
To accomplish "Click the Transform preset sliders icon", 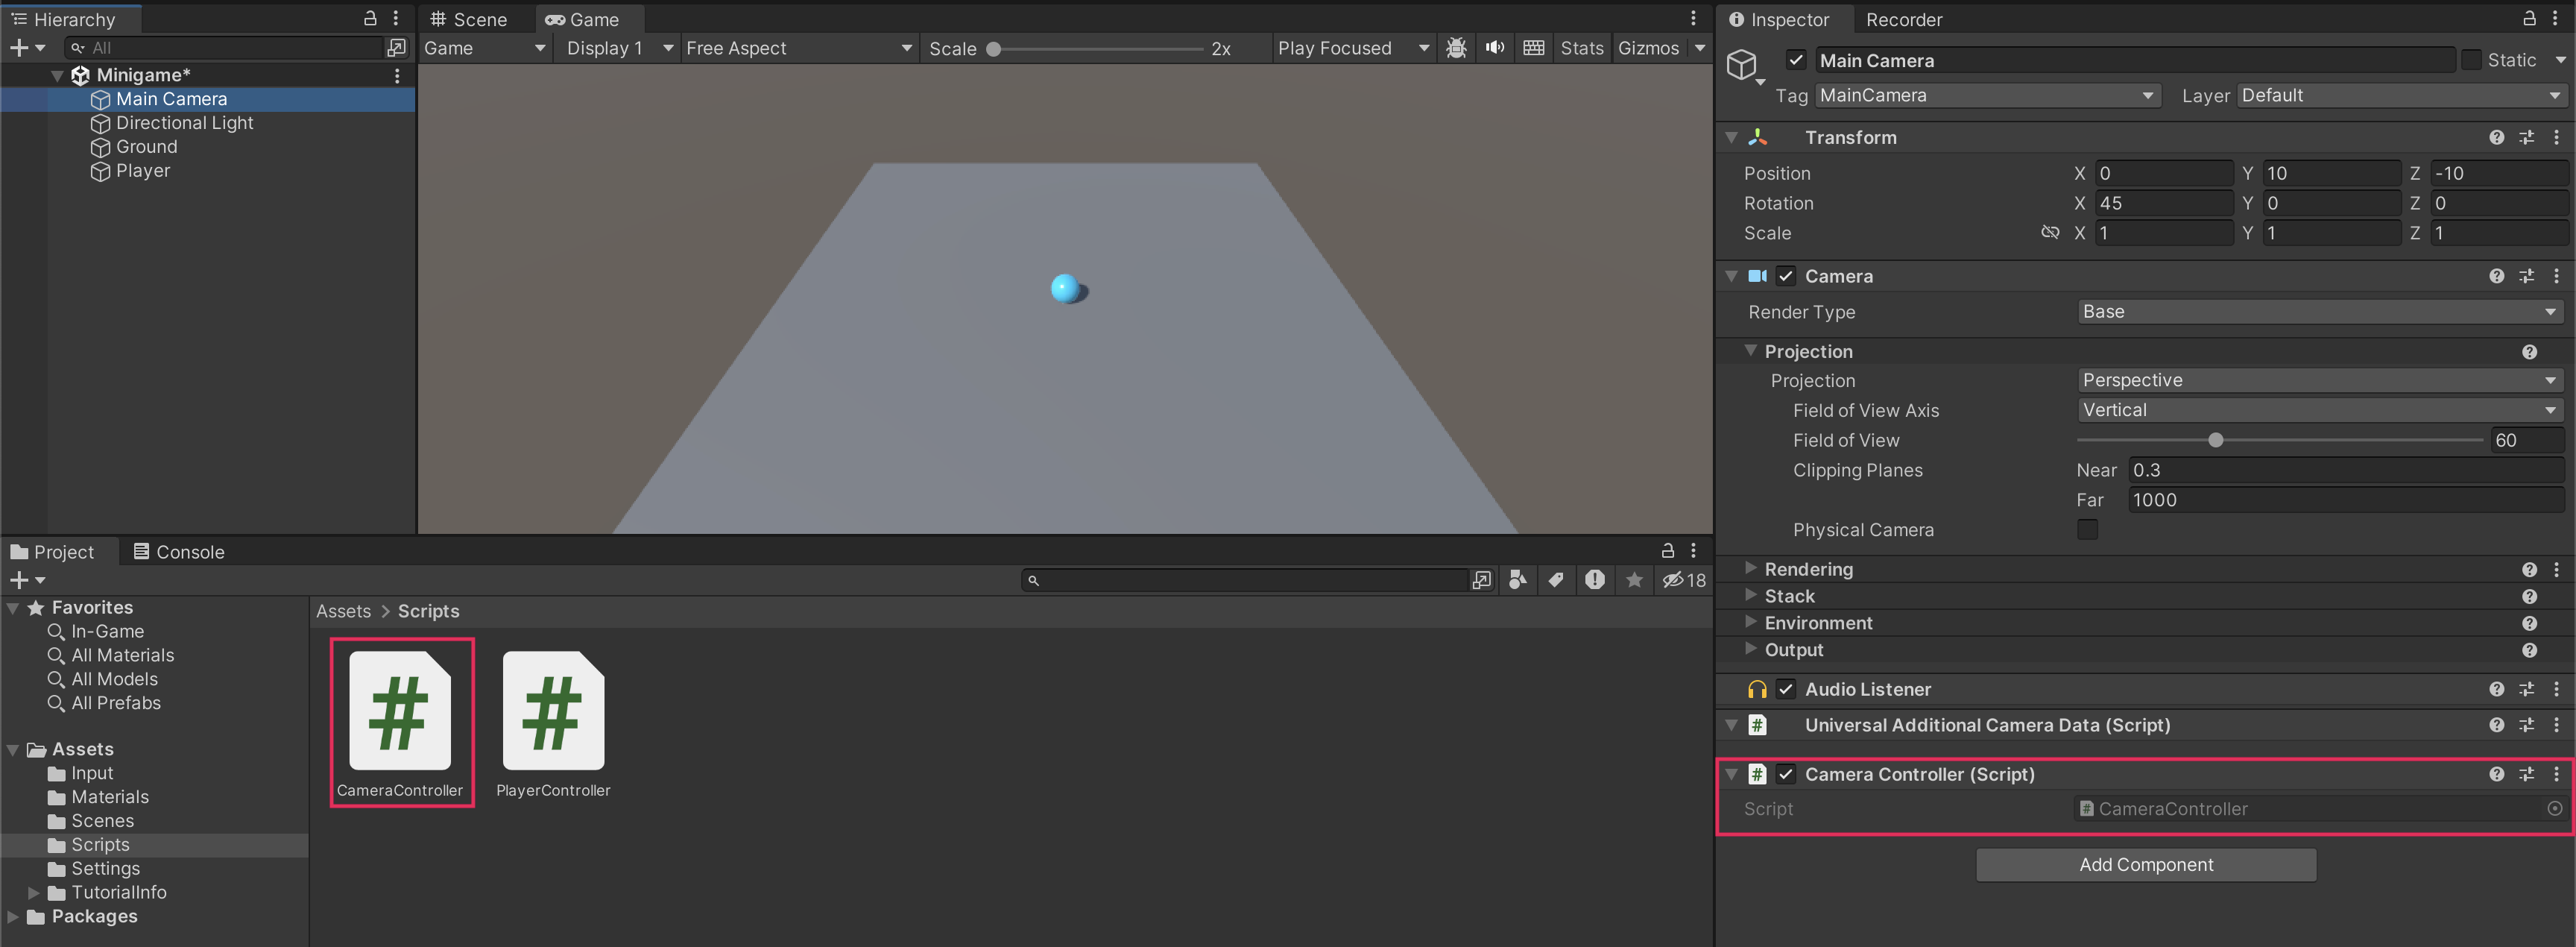I will pos(2526,138).
